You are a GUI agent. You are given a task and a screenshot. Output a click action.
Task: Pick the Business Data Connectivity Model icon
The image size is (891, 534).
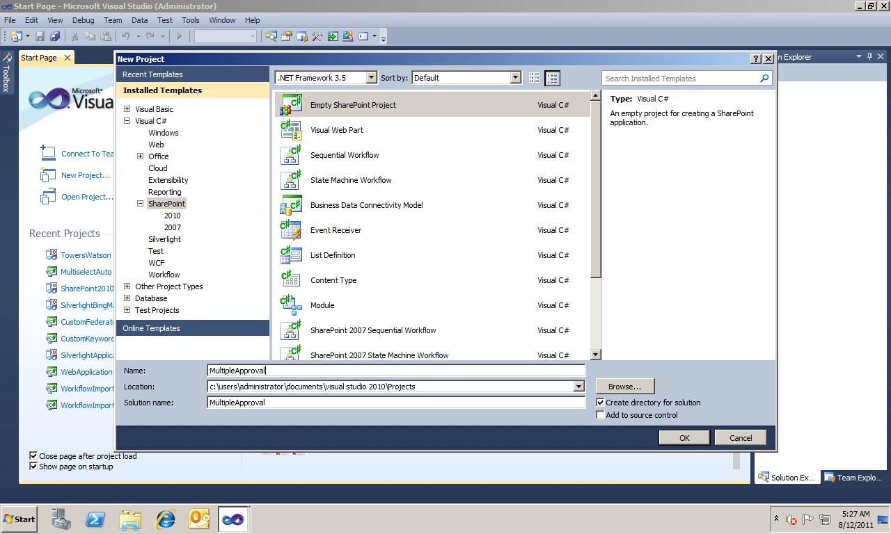click(x=290, y=205)
